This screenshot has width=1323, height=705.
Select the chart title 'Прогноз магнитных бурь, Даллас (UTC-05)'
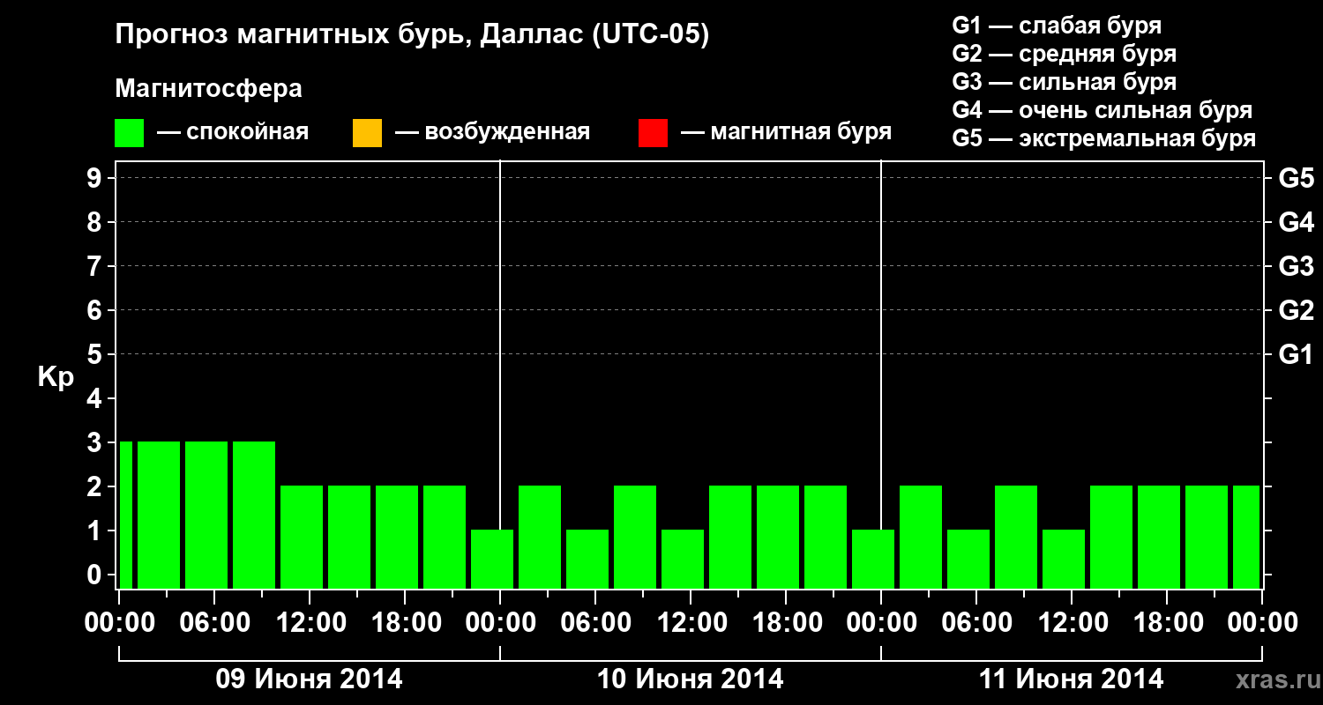[x=412, y=35]
